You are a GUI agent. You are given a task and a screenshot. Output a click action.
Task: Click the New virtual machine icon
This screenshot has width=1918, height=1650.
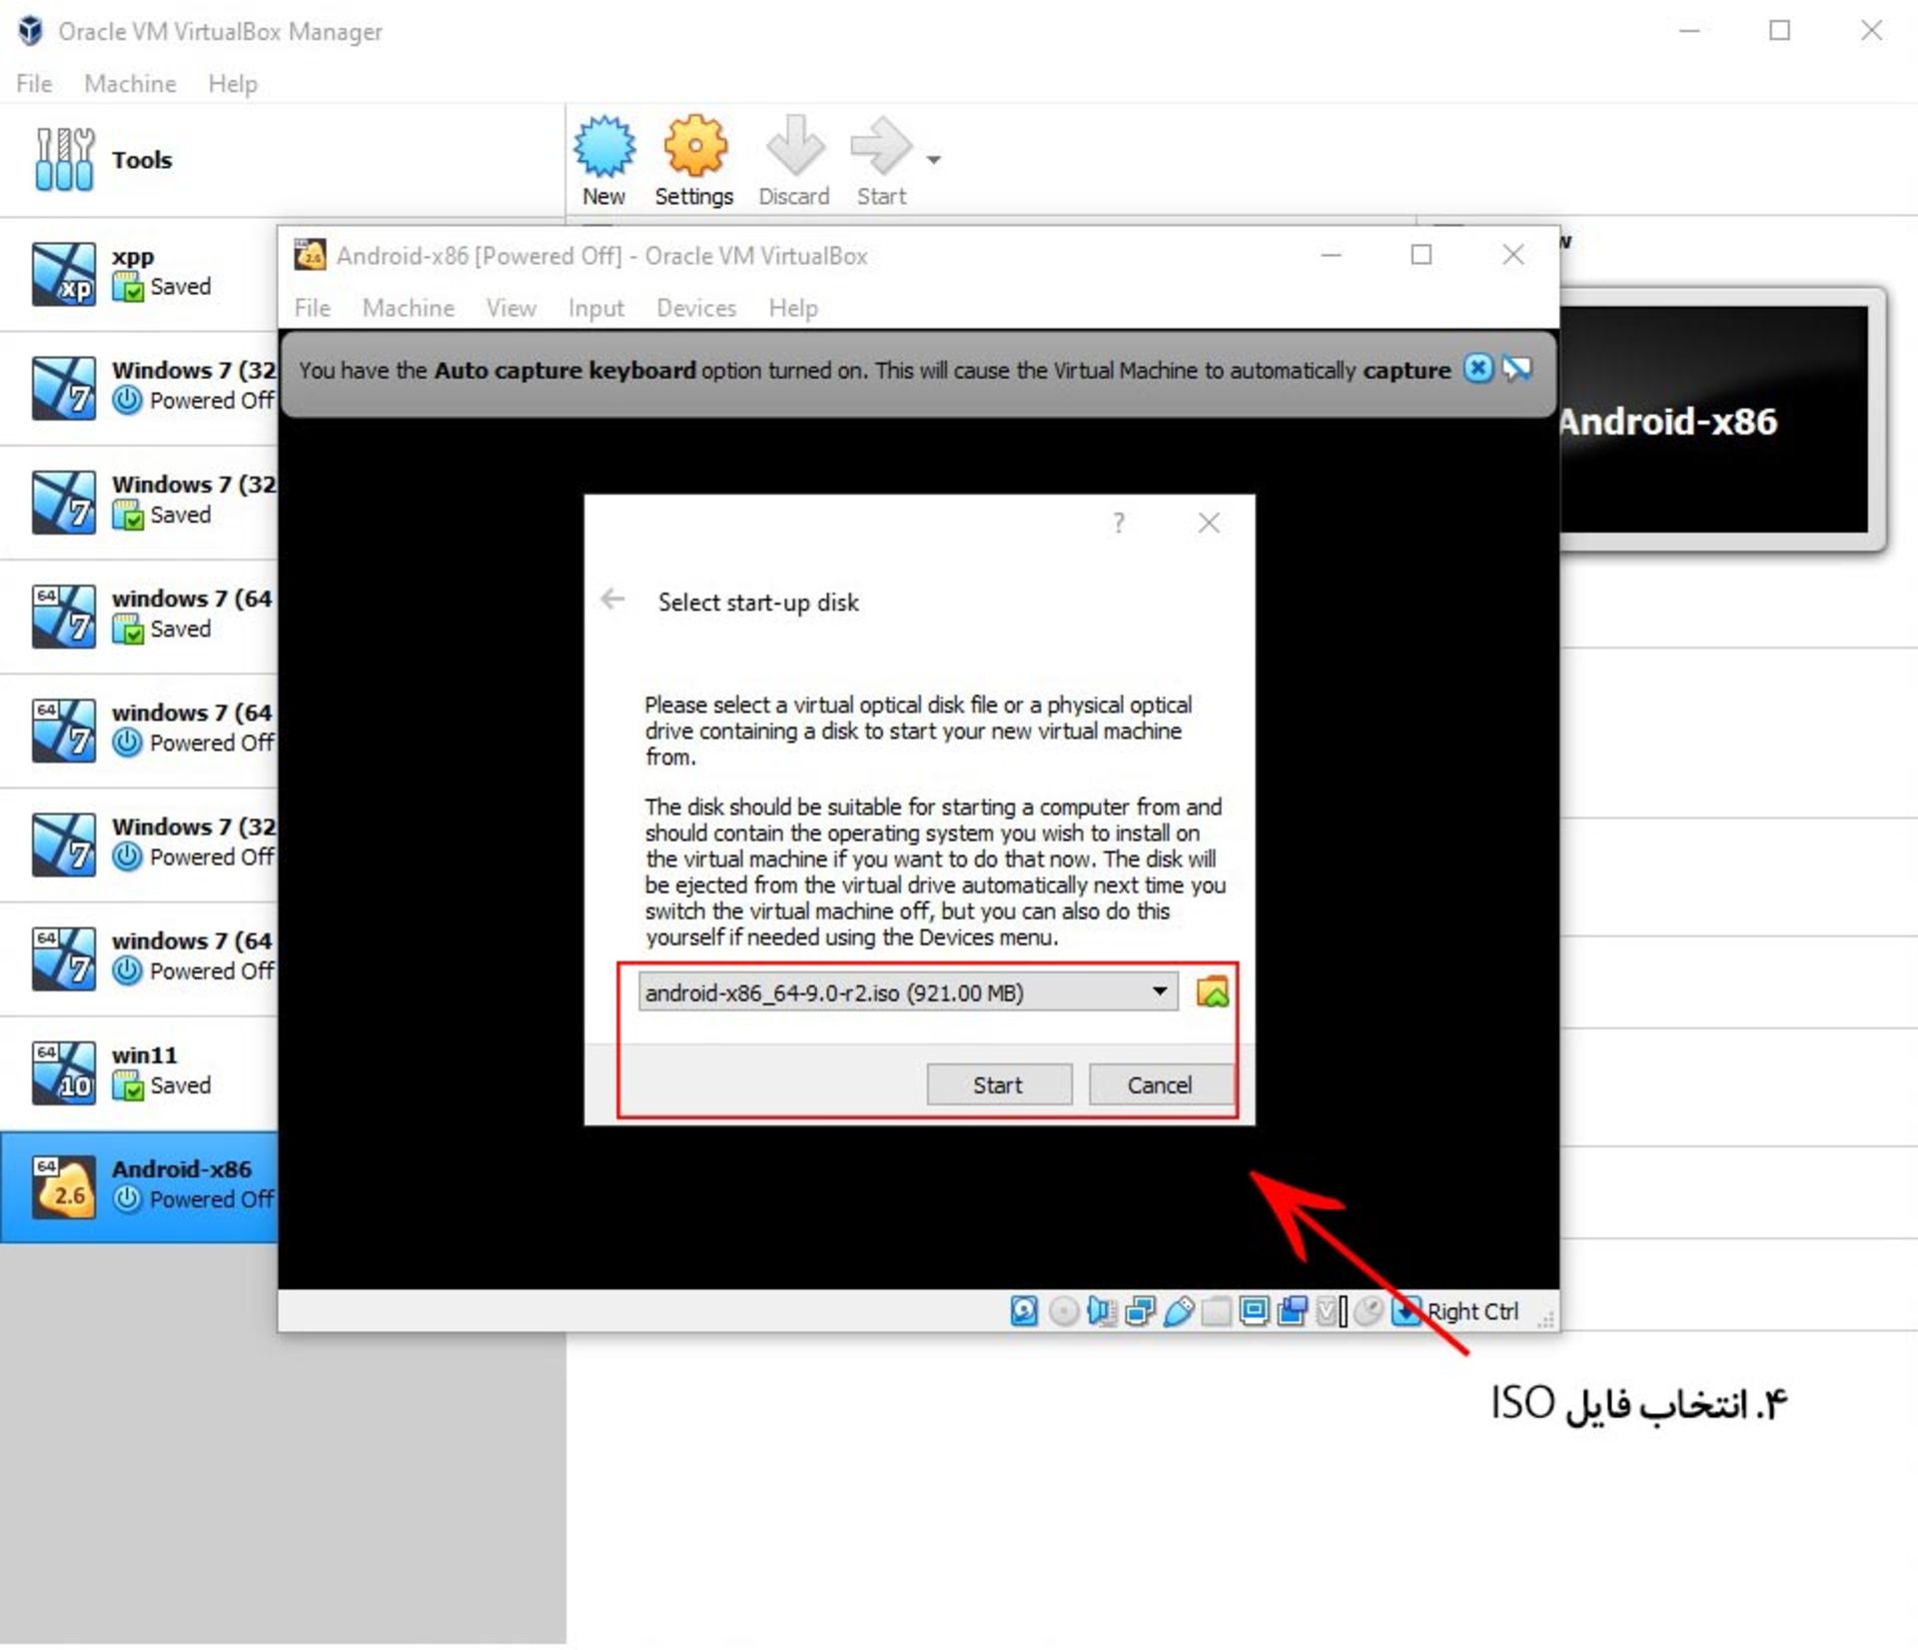601,150
